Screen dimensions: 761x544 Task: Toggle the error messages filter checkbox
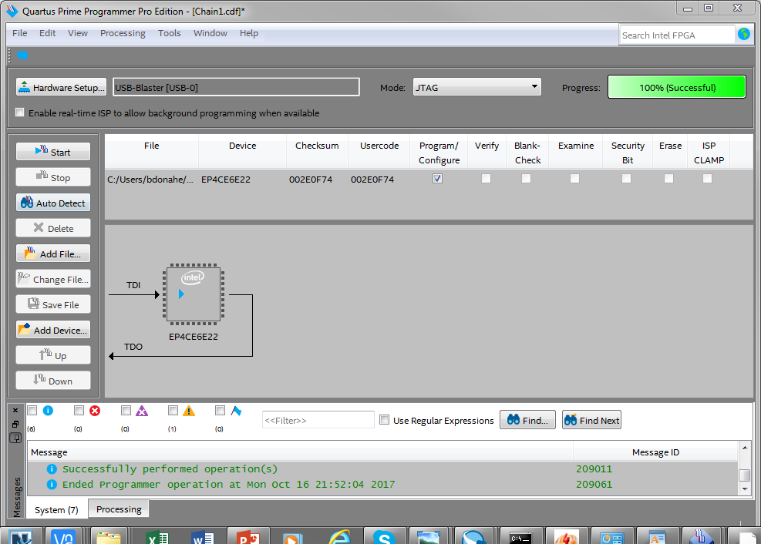tap(79, 411)
